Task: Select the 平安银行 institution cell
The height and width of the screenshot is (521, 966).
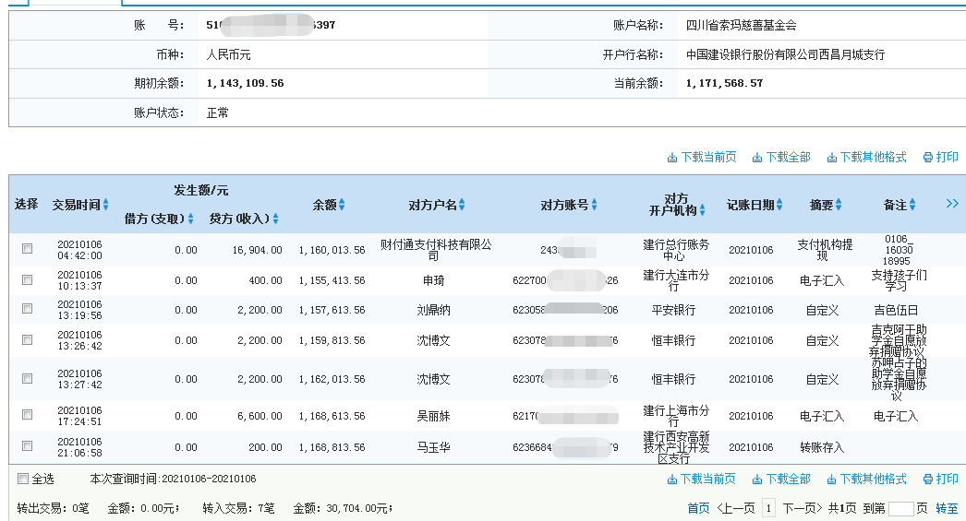Action: coord(673,311)
